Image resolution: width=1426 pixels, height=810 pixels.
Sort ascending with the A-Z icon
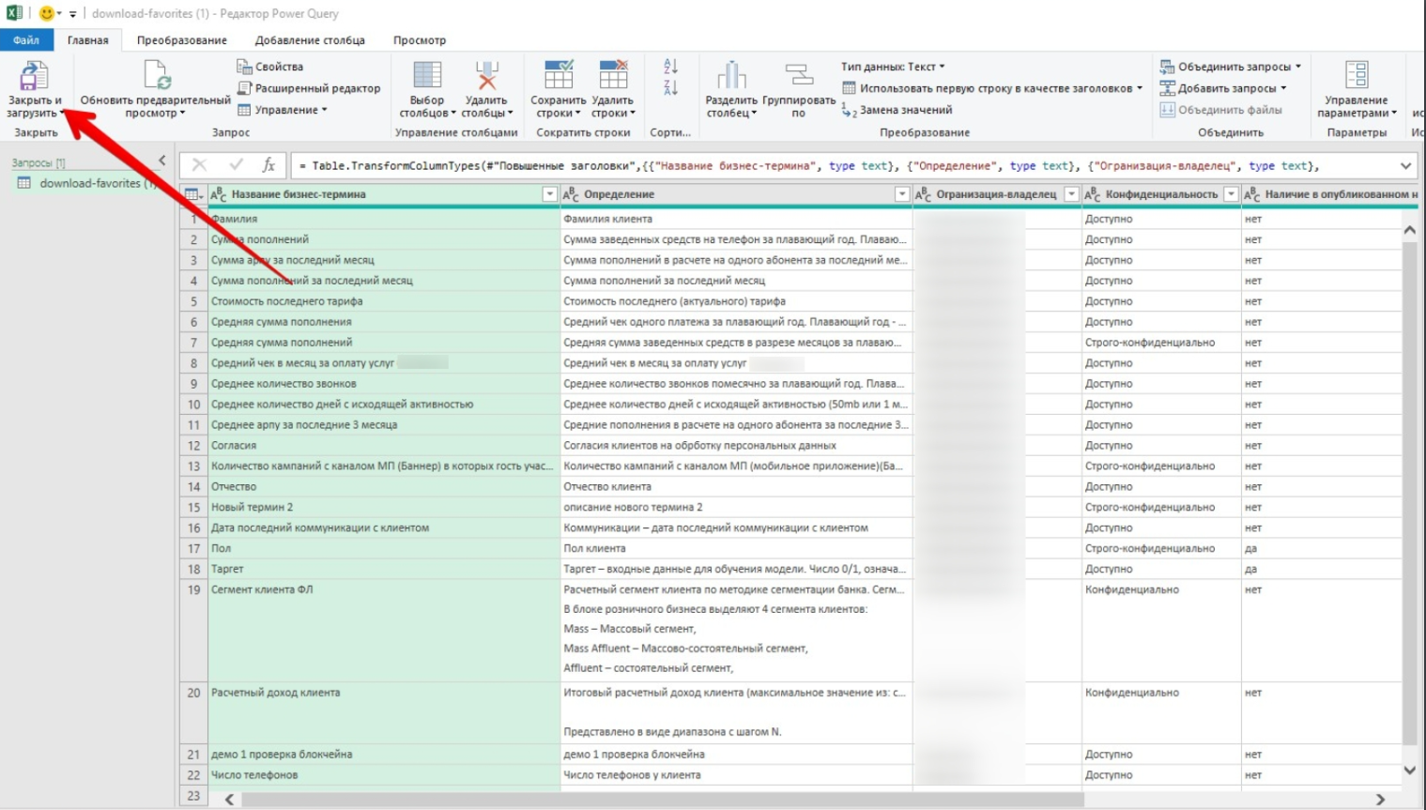tap(670, 67)
